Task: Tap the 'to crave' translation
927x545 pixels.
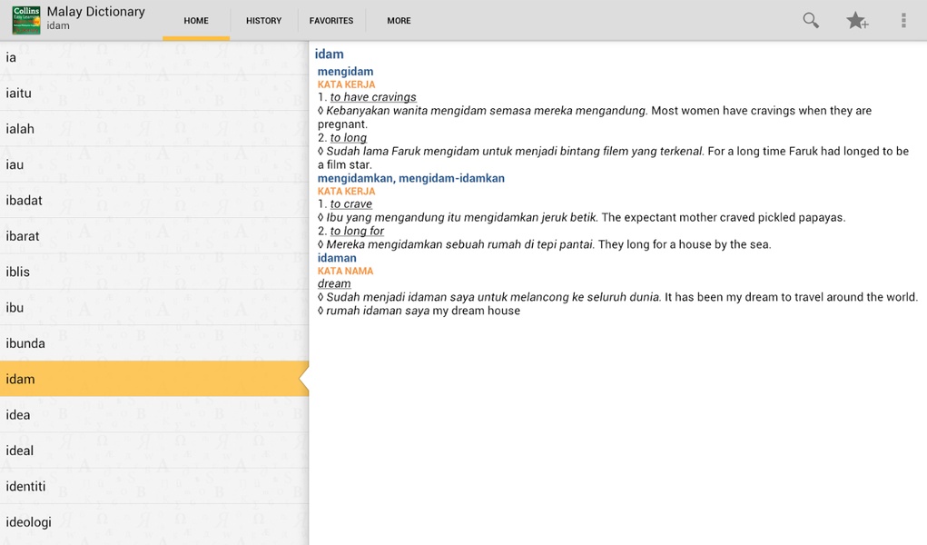Action: pyautogui.click(x=351, y=204)
